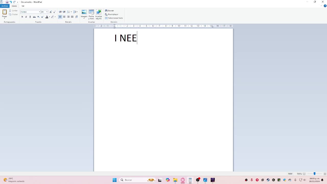This screenshot has height=184, width=327.
Task: Click the Pegar paste icon
Action: (x=4, y=12)
